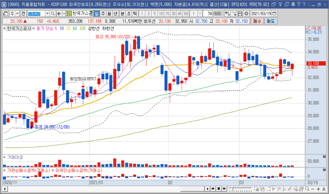329x194 pixels.
Task: Click the A text size icon
Action: click(x=324, y=189)
